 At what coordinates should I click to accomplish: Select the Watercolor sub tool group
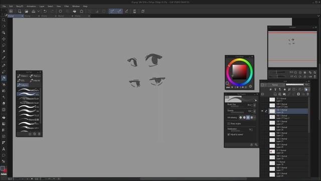coord(23,76)
